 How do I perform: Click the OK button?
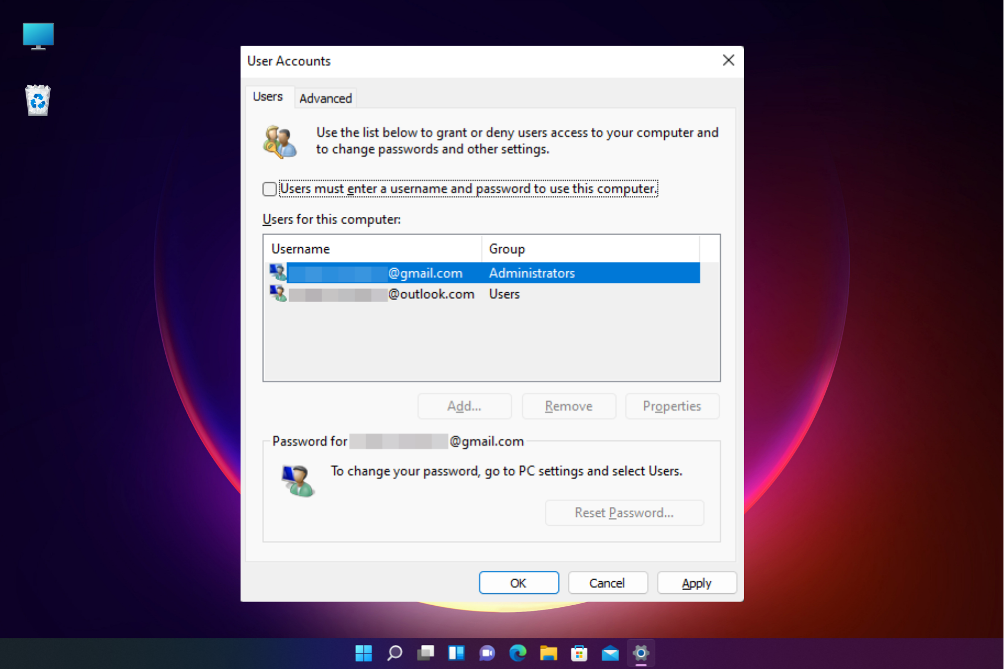pos(518,583)
